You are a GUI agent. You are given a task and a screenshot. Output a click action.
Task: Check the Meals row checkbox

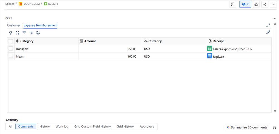11,56
